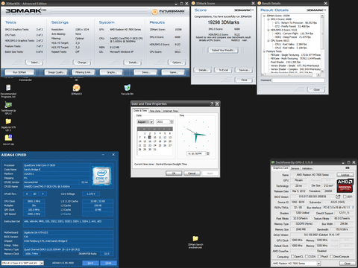
Task: Click the AMD Radeon logo in GPU-Z
Action: point(345,186)
